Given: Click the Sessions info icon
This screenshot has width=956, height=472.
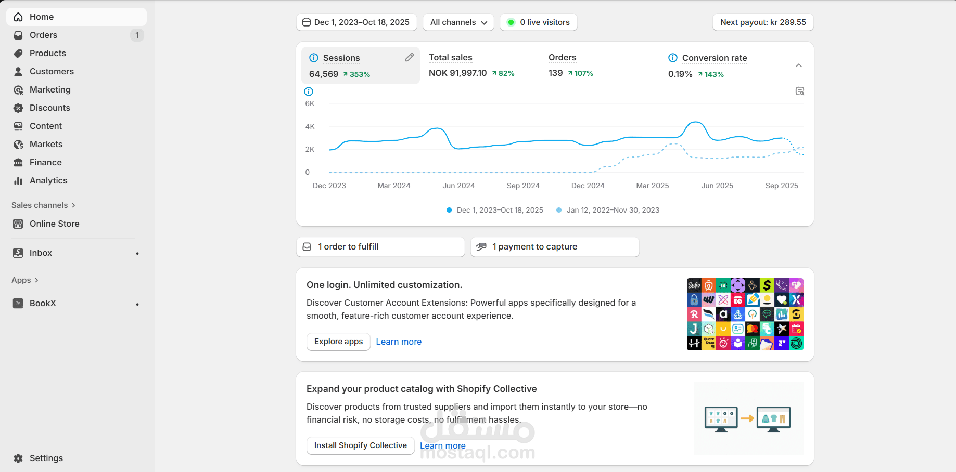Looking at the screenshot, I should coord(314,58).
